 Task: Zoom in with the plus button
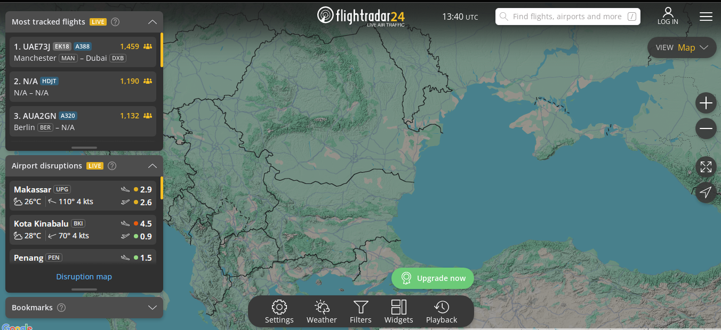coord(706,103)
